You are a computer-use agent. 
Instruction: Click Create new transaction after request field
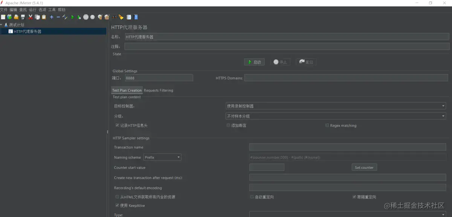pyautogui.click(x=347, y=177)
